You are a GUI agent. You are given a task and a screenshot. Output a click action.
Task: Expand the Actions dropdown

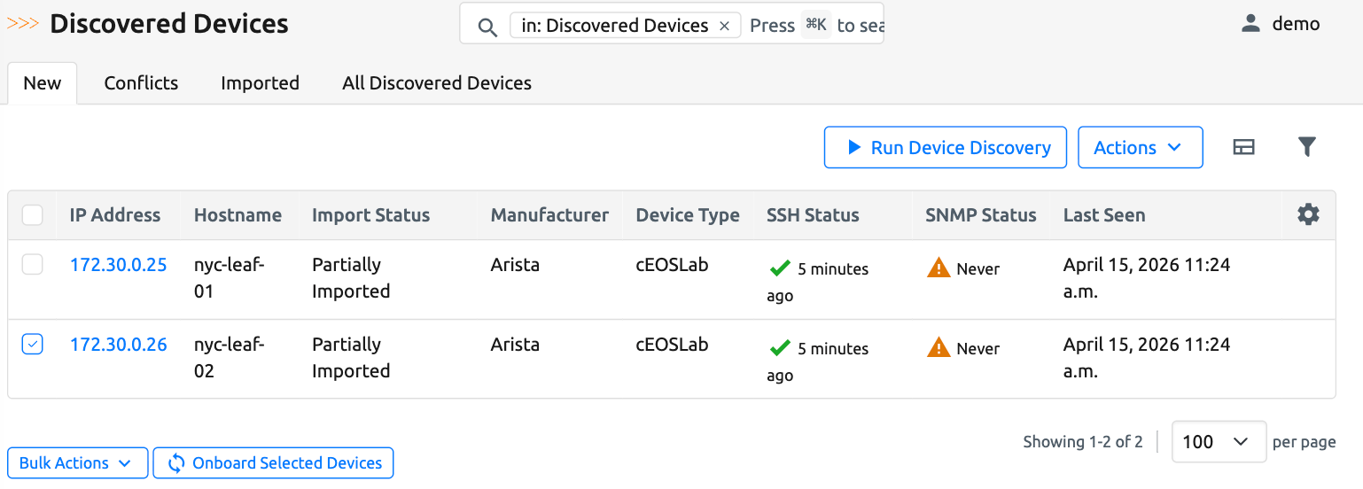(x=1140, y=147)
